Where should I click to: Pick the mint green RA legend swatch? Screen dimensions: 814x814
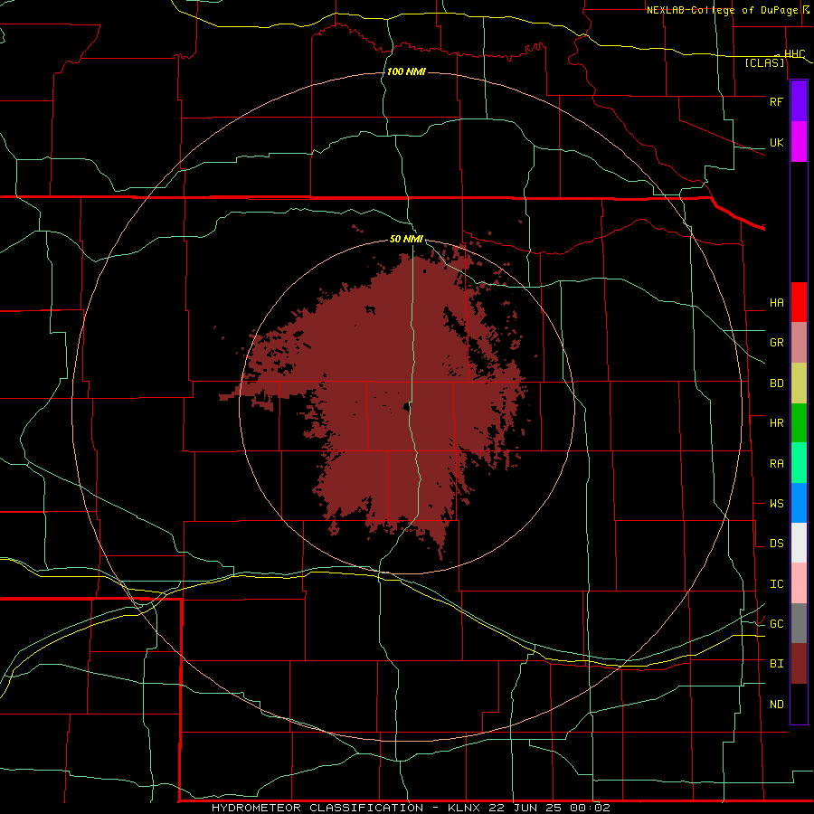[x=799, y=463]
